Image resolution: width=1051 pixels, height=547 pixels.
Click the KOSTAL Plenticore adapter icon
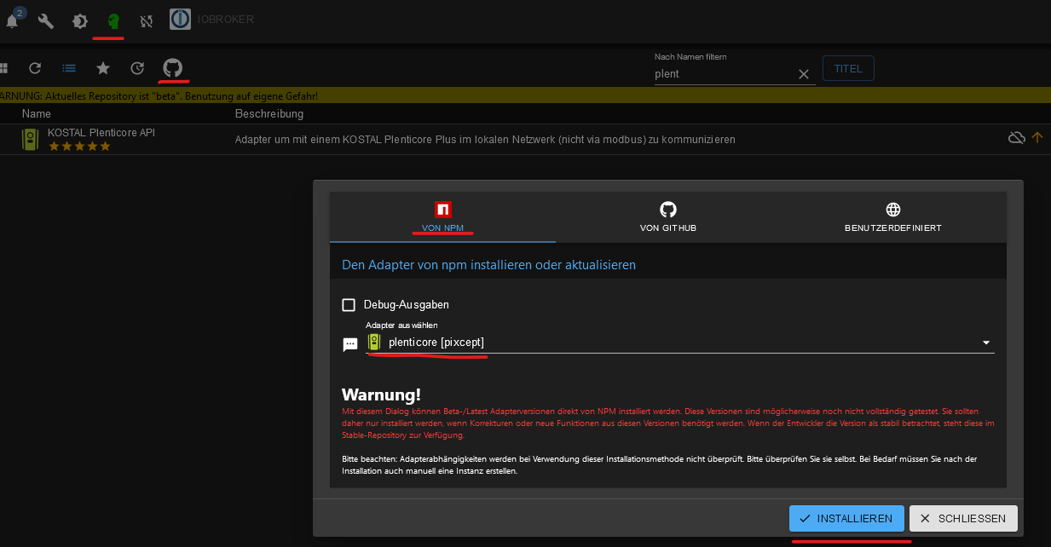31,140
